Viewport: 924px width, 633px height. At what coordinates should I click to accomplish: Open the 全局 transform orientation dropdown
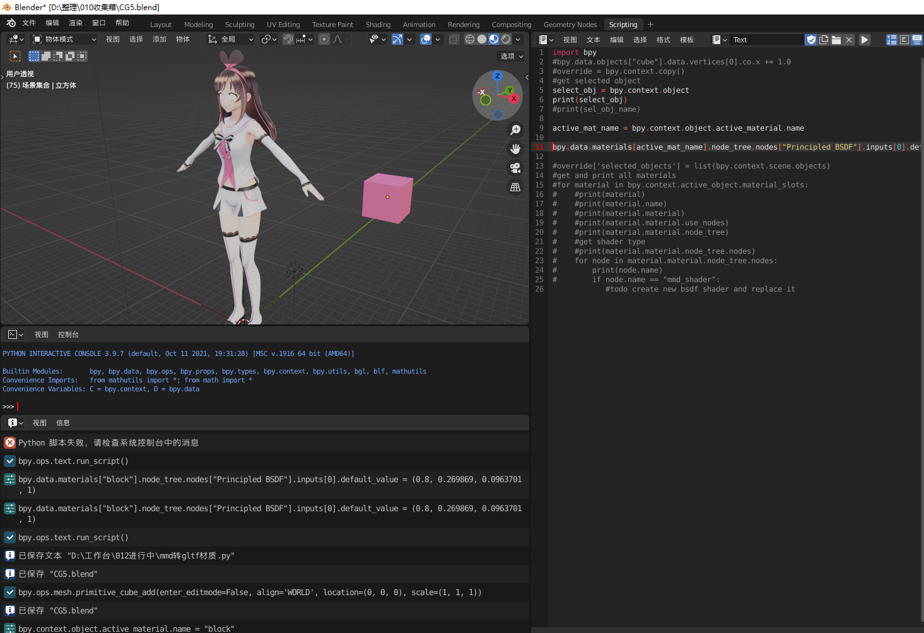click(x=231, y=39)
